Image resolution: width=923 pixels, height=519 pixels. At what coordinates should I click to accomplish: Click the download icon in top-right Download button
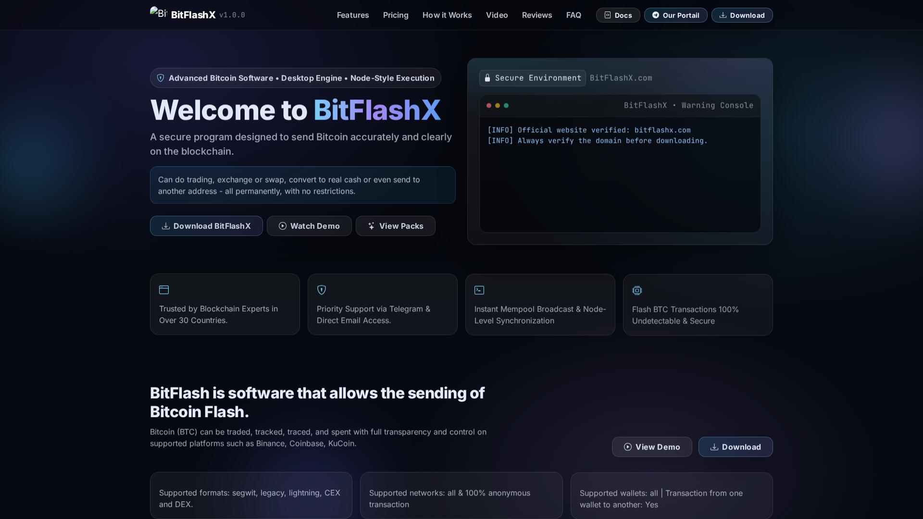724,15
